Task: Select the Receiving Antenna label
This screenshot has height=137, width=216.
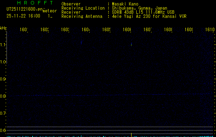Action: coord(82,16)
